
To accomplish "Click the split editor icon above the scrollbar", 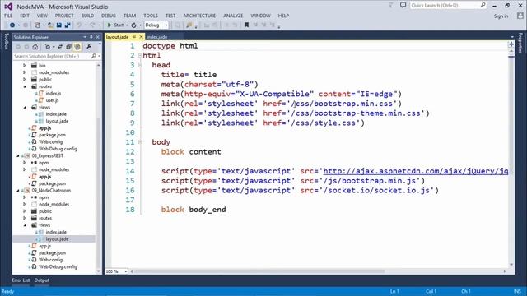I will tap(511, 44).
